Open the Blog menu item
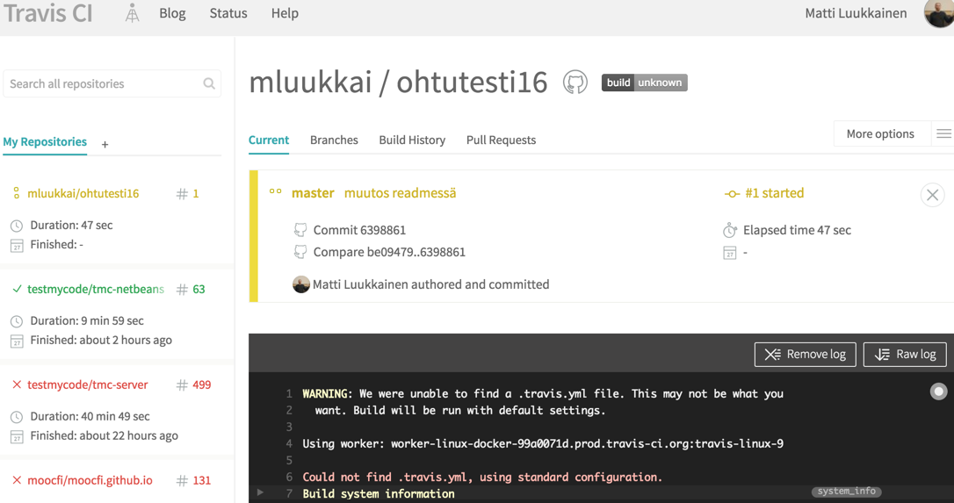 (172, 13)
